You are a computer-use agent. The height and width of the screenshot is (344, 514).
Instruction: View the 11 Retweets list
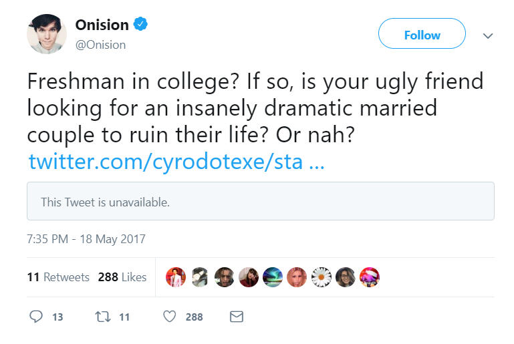[58, 277]
